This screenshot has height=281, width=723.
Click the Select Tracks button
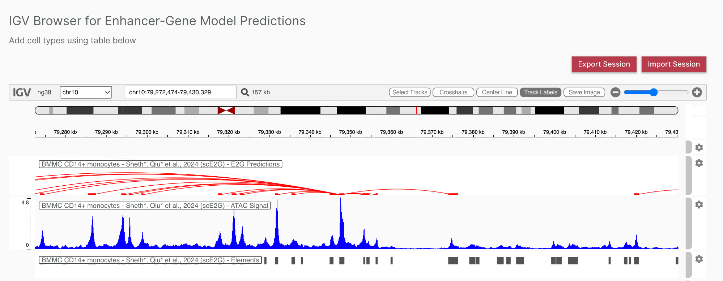click(409, 92)
